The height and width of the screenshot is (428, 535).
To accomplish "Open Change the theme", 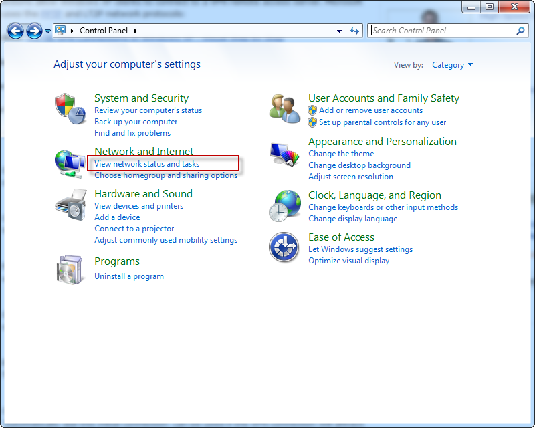I will [341, 154].
